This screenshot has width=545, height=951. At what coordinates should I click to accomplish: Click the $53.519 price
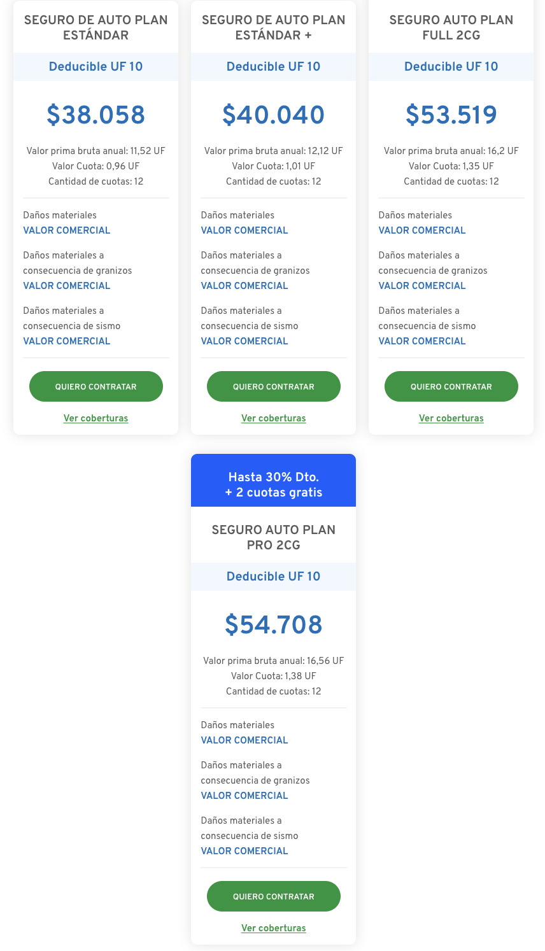pos(451,115)
